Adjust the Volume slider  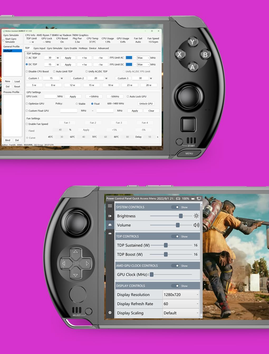coord(171,225)
